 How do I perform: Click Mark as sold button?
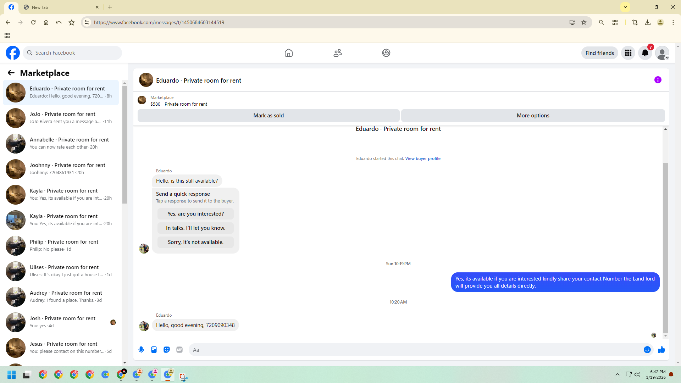click(x=268, y=116)
